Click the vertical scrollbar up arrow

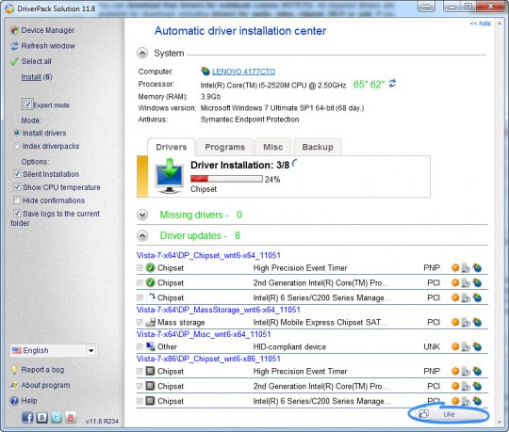tap(500, 23)
